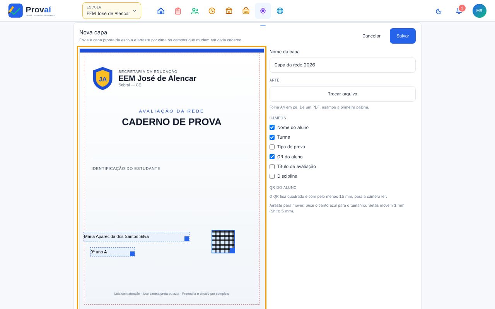Click the Cancelar button
Viewport: 495px width, 309px height.
pyautogui.click(x=371, y=36)
